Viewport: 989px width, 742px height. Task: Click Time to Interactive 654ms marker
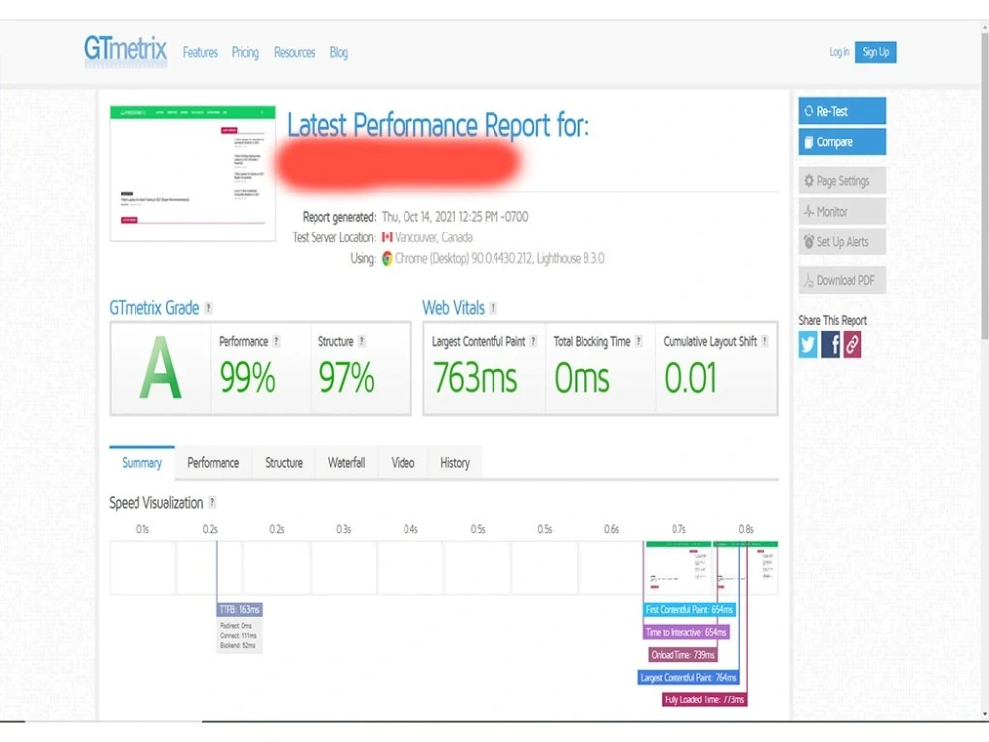coord(685,632)
